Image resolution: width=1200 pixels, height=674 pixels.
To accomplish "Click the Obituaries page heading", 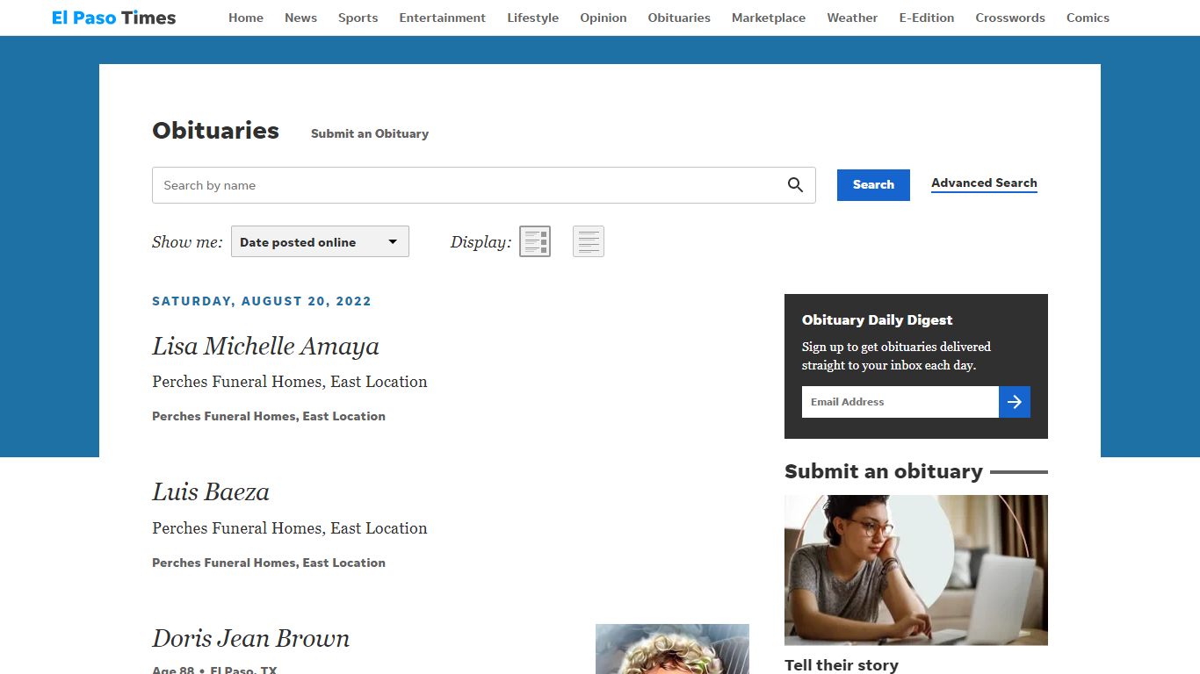I will click(x=215, y=131).
